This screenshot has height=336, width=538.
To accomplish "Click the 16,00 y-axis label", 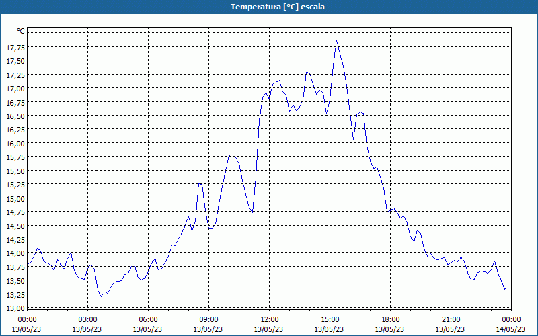I will [x=15, y=144].
